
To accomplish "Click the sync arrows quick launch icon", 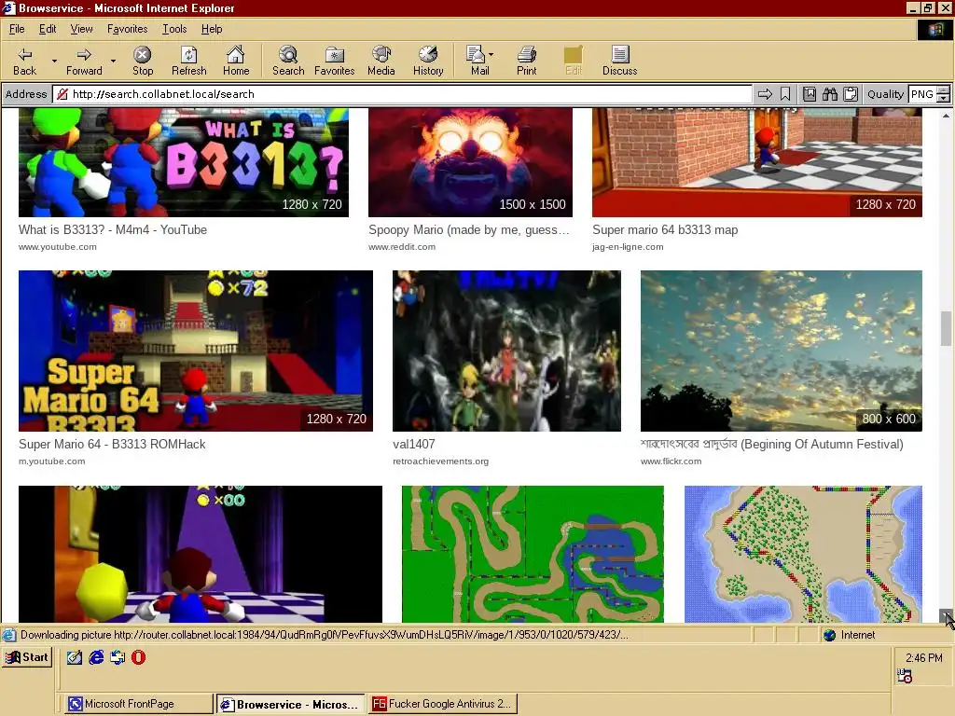I will [x=118, y=657].
